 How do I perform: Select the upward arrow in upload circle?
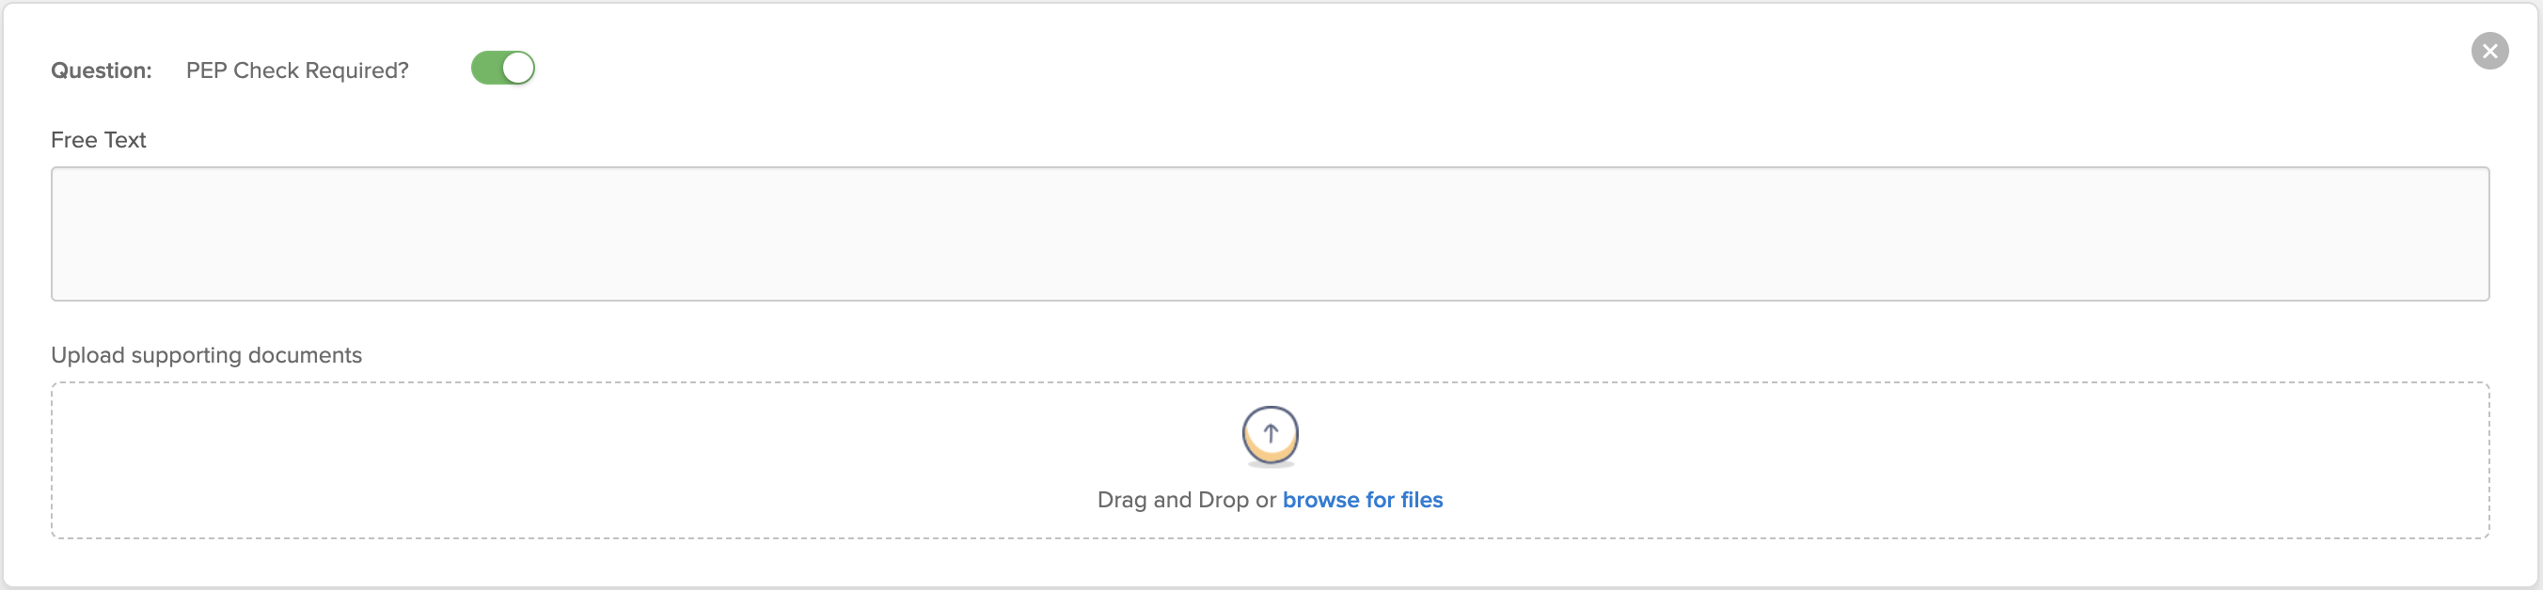(x=1271, y=432)
